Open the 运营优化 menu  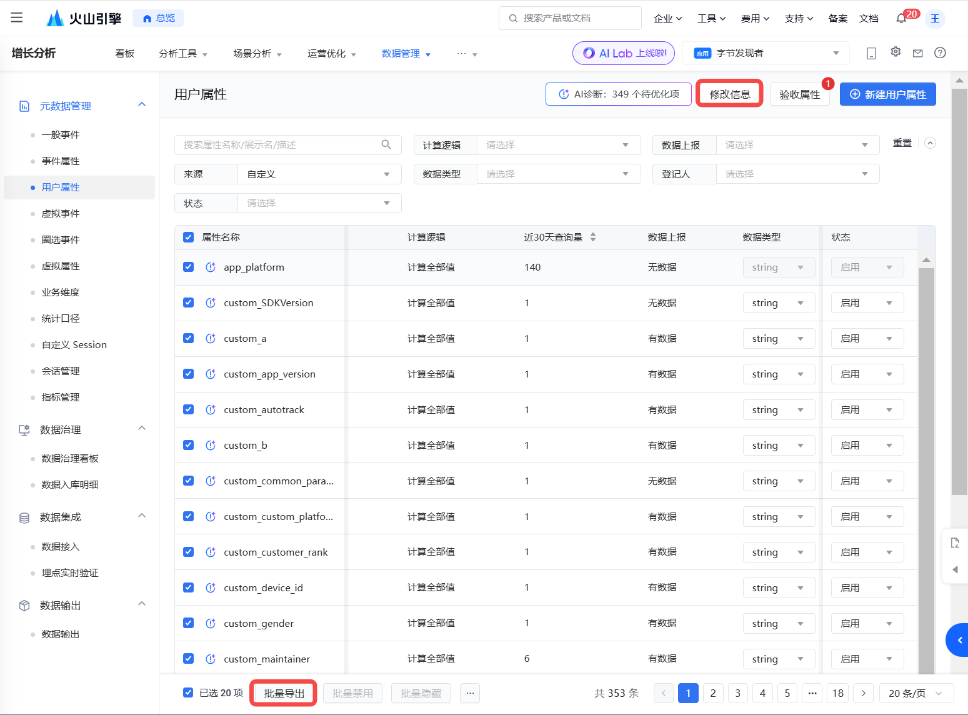coord(332,54)
